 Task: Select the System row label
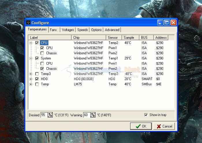point(46,58)
